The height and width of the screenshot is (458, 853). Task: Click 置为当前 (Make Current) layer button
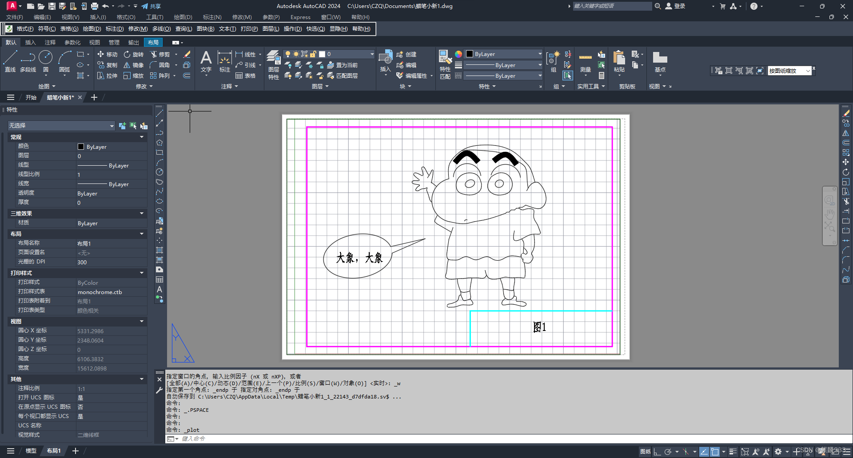342,65
